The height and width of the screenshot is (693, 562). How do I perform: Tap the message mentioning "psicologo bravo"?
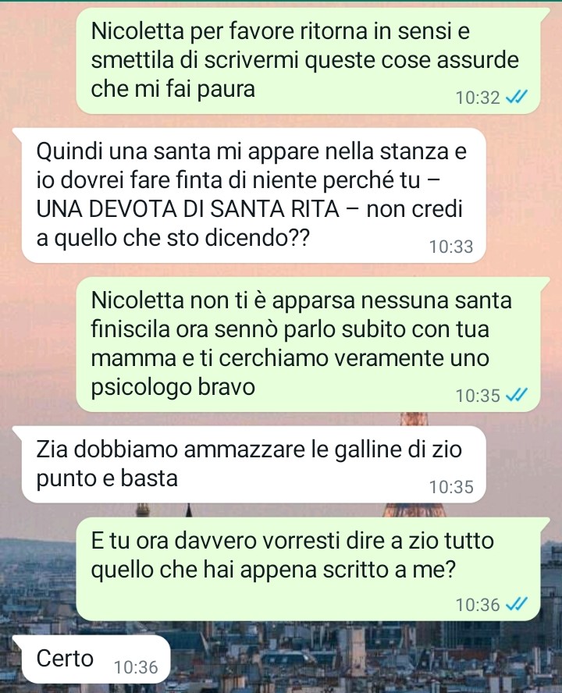coord(308,344)
